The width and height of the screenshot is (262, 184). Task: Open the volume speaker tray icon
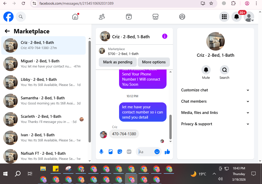pos(220,179)
